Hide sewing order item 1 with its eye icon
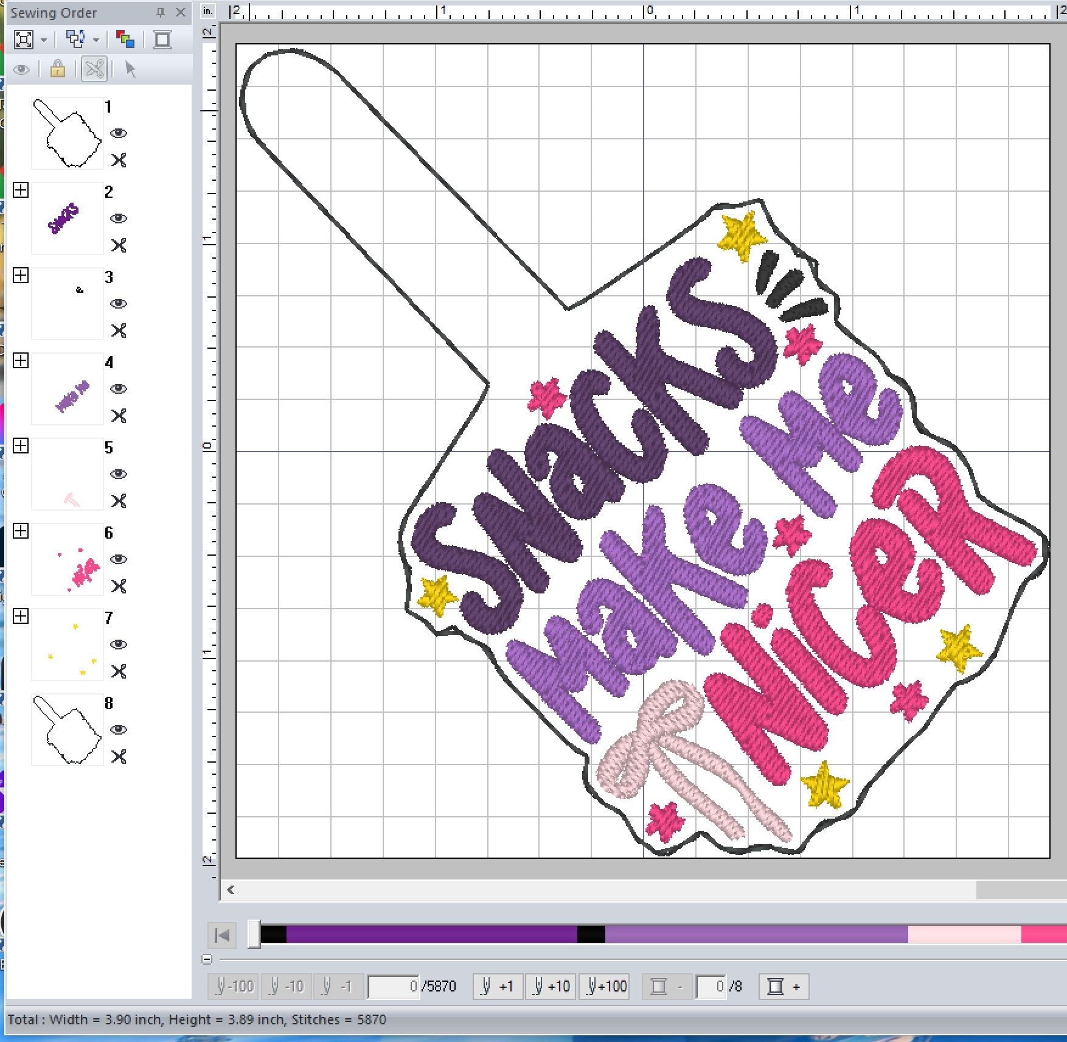1067x1042 pixels. 118,133
